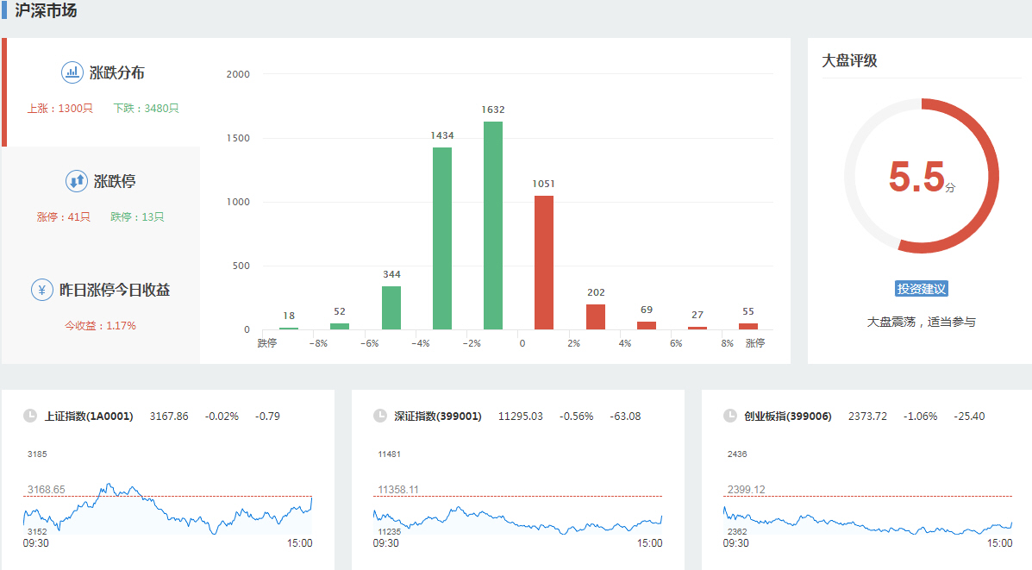Click the clock icon next to 上证指数
This screenshot has width=1032, height=570.
[30, 416]
